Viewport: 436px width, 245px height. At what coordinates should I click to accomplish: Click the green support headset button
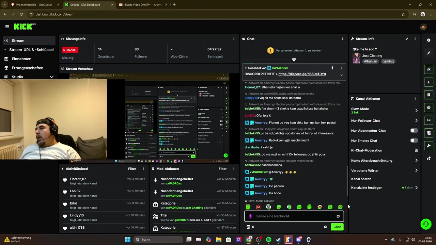pyautogui.click(x=426, y=224)
